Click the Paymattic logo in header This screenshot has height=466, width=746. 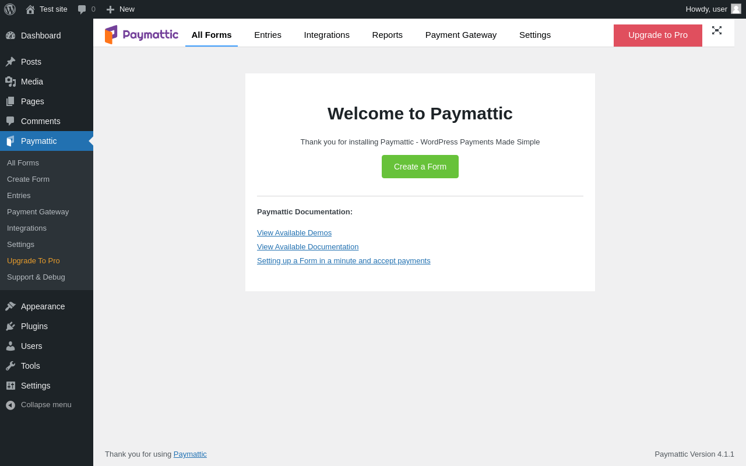pos(142,34)
